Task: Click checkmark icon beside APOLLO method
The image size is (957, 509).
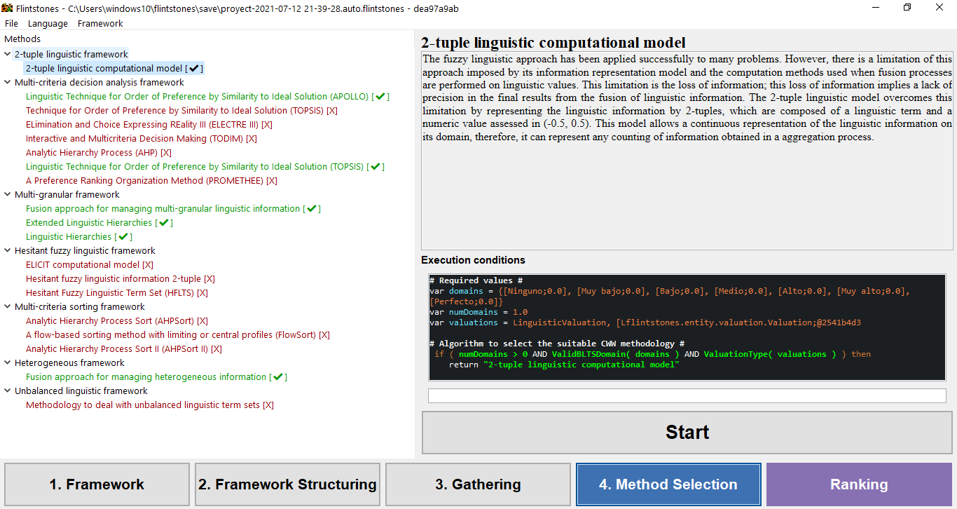Action: (380, 97)
